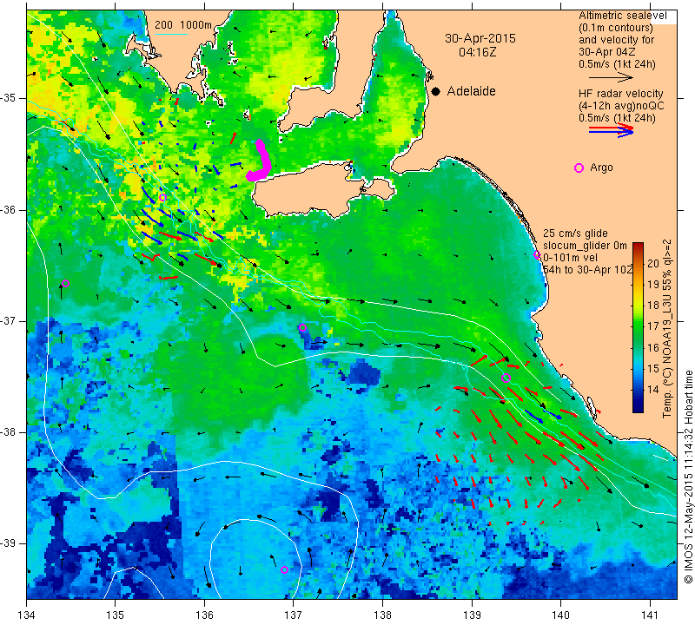Click the 136 longitude axis label

coord(204,615)
